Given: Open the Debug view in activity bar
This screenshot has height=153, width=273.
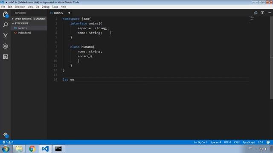Looking at the screenshot, I should pyautogui.click(x=6, y=46).
